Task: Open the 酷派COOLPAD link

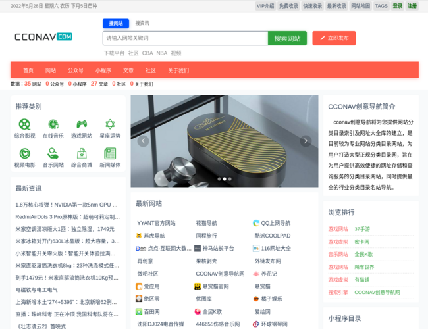Action: 273,236
